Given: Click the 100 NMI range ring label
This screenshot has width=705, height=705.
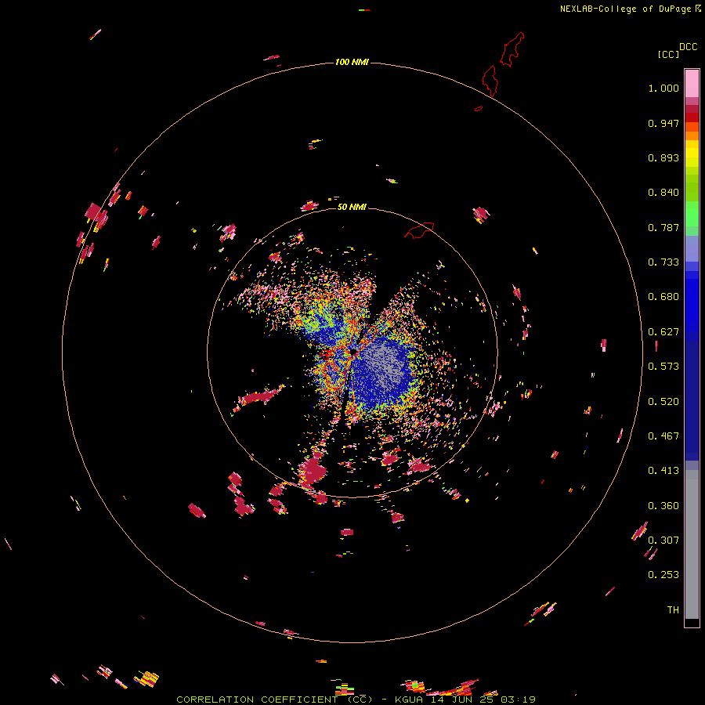Looking at the screenshot, I should (352, 62).
